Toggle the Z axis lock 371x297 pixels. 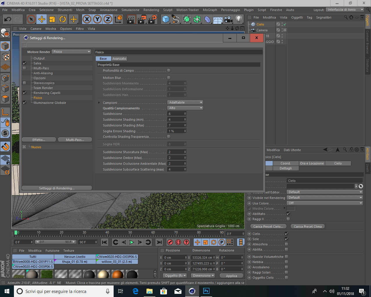point(108,19)
